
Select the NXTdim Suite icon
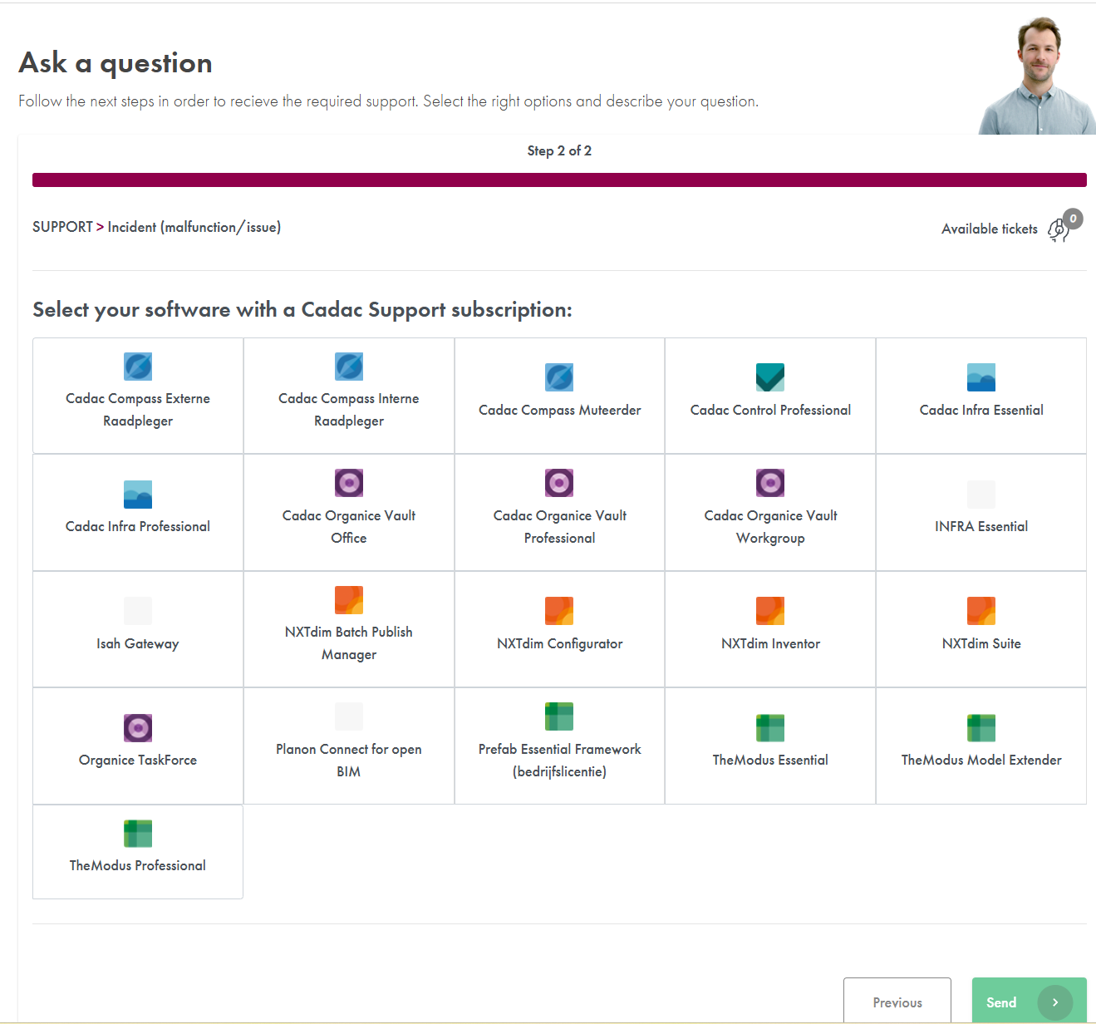981,611
